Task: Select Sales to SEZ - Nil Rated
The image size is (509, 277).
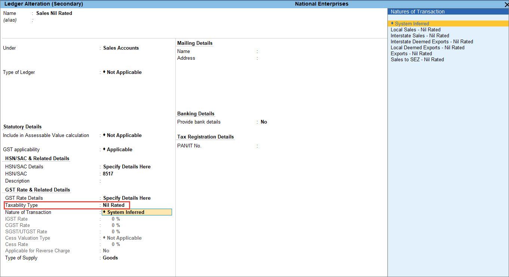Action: 417,59
